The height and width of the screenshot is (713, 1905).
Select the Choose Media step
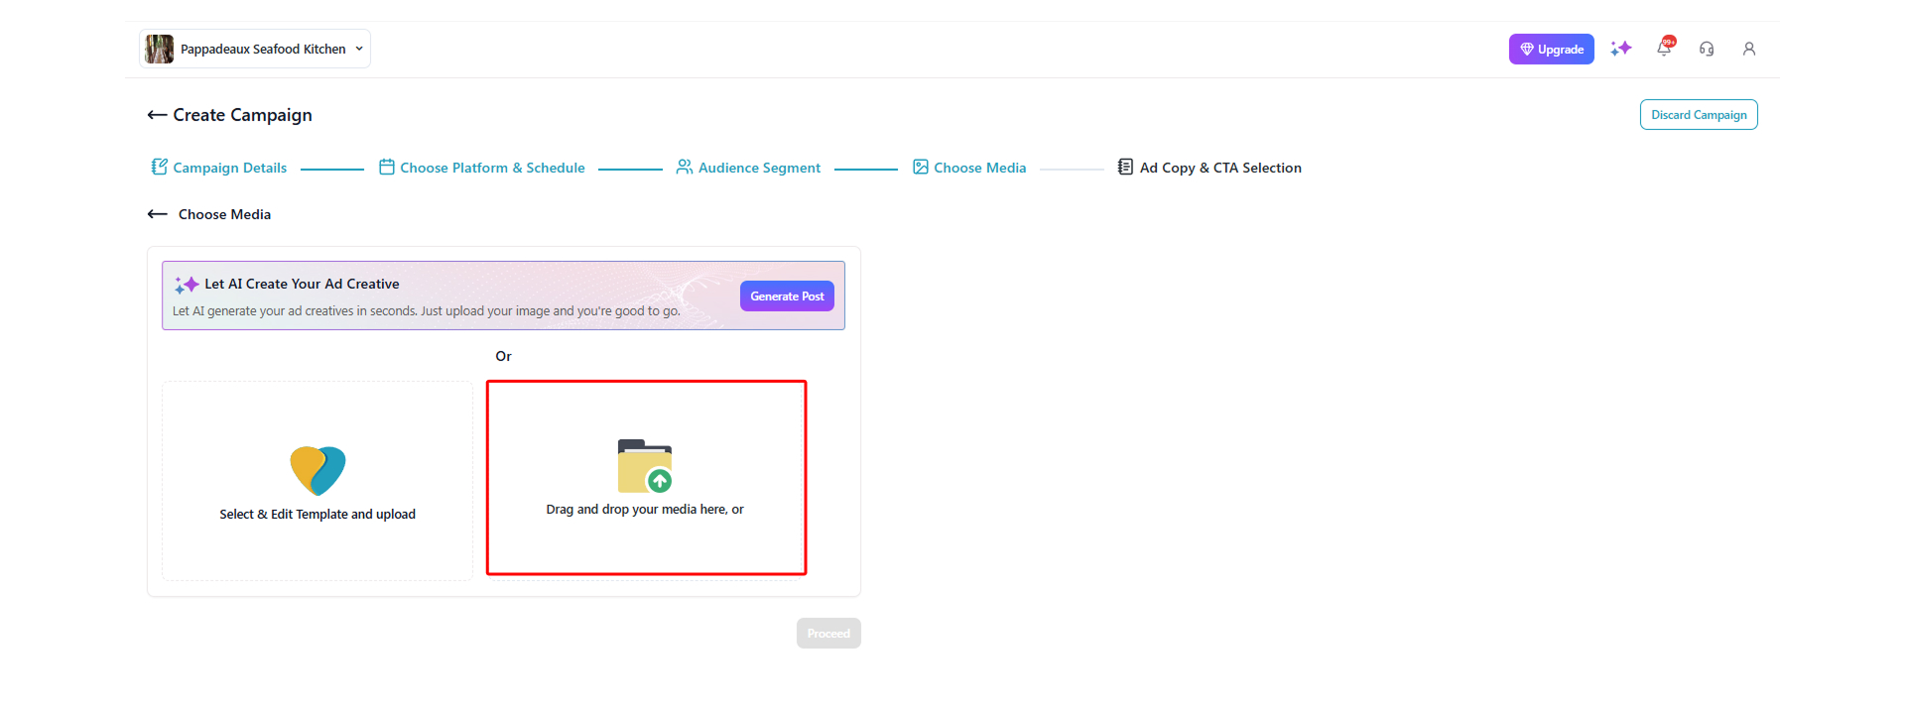click(x=969, y=168)
